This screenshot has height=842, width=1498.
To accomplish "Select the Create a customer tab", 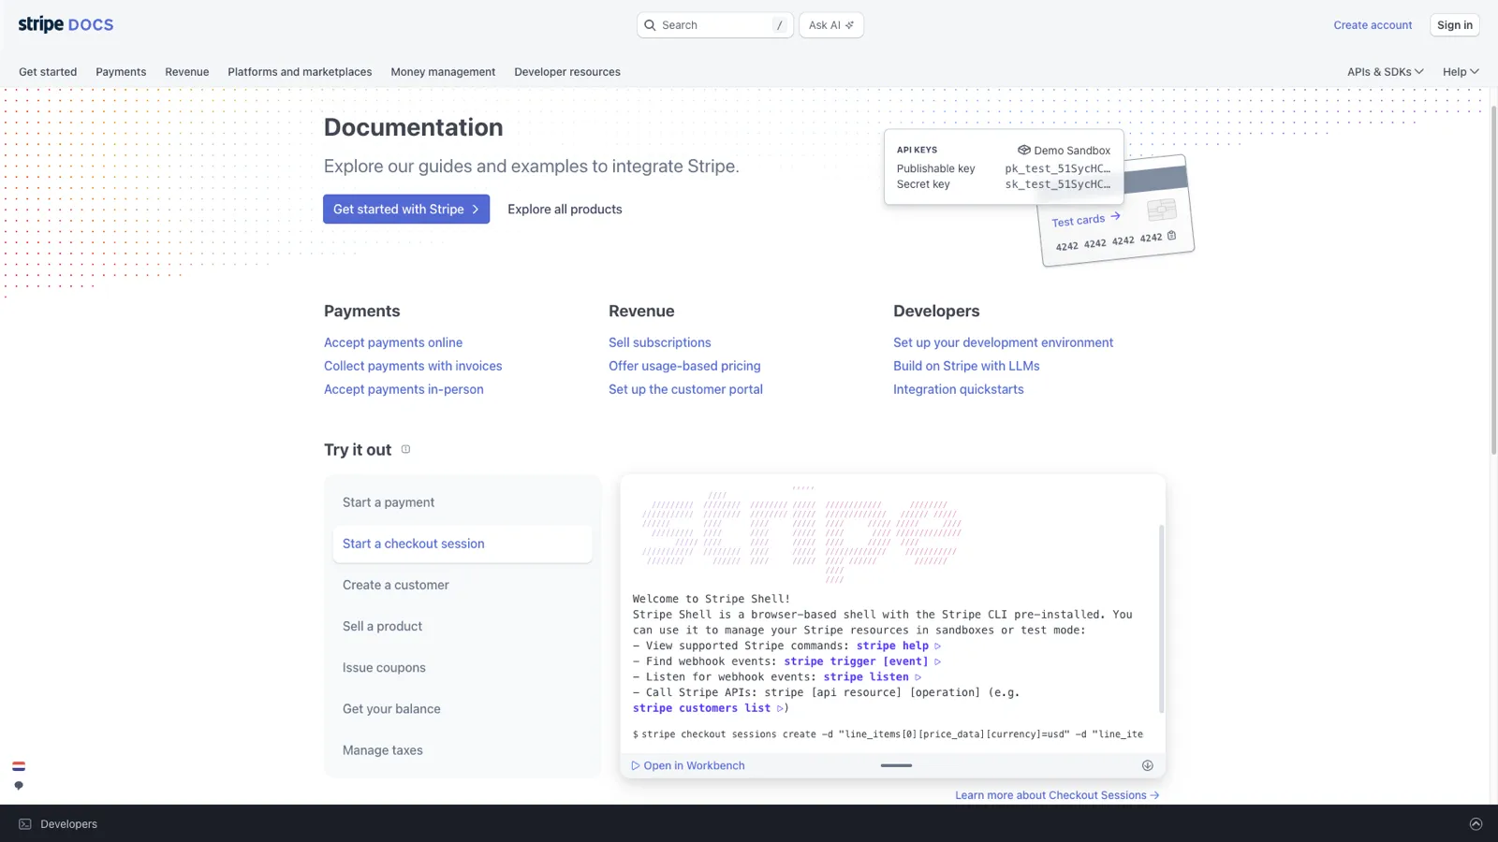I will coord(463,585).
